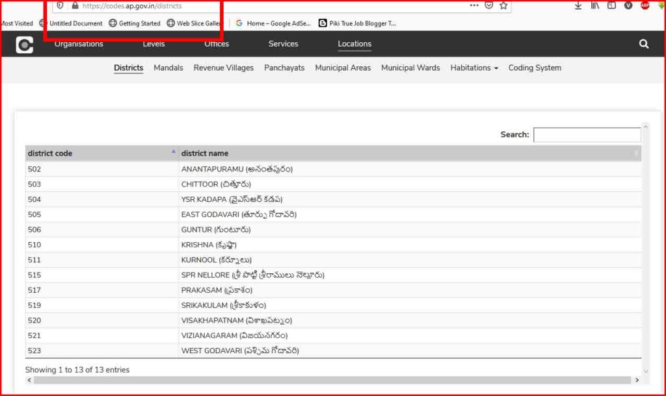Click the Adblock Plus extension icon
666x396 pixels.
[x=645, y=5]
